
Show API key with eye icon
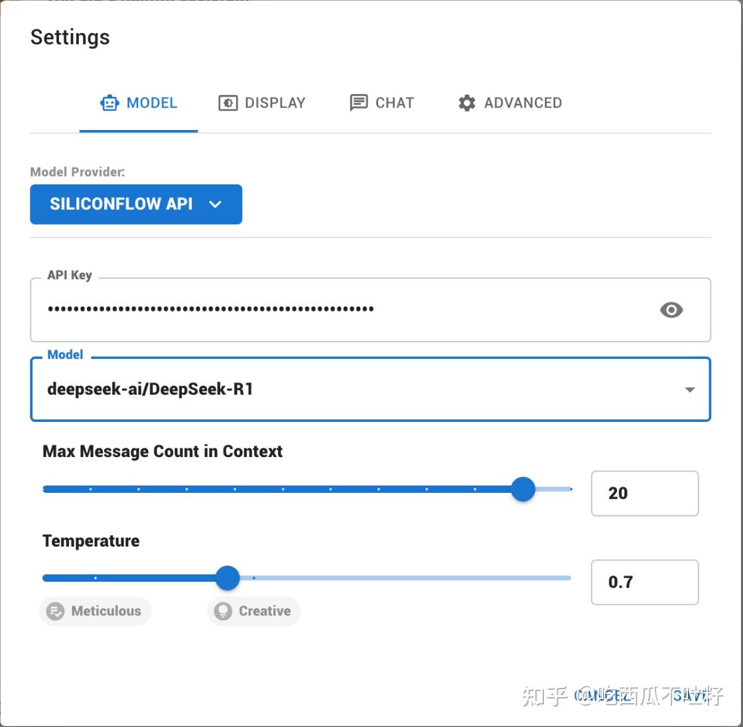tap(671, 310)
